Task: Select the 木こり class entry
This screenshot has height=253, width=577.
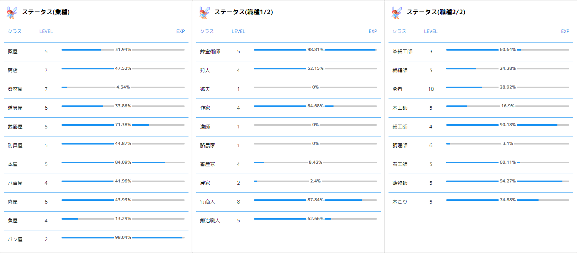Action: click(x=400, y=202)
